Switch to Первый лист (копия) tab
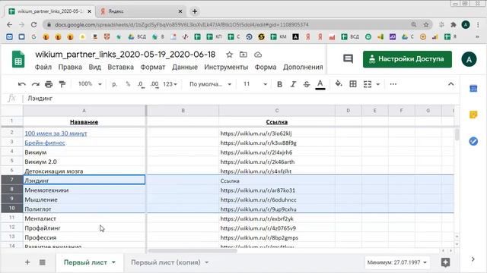The width and height of the screenshot is (487, 273). click(166, 262)
